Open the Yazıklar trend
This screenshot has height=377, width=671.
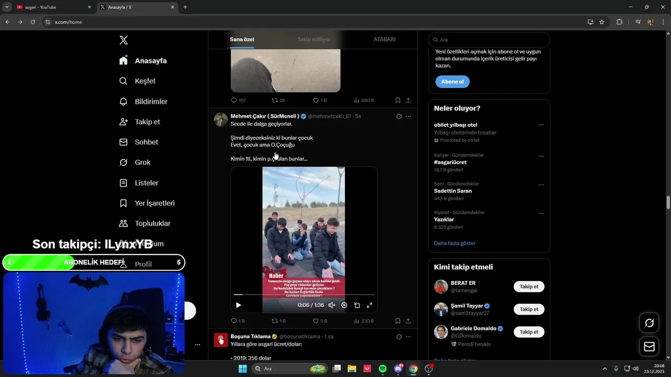(444, 219)
